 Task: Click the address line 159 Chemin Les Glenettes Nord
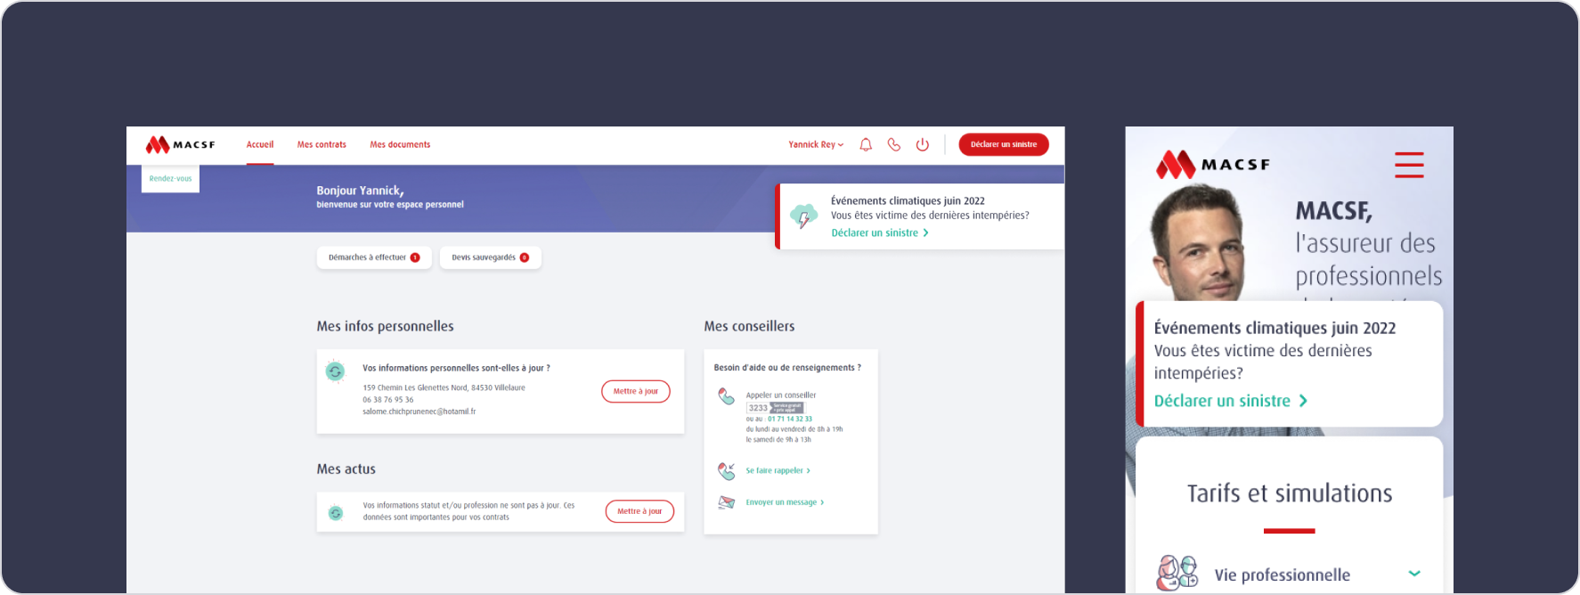444,387
